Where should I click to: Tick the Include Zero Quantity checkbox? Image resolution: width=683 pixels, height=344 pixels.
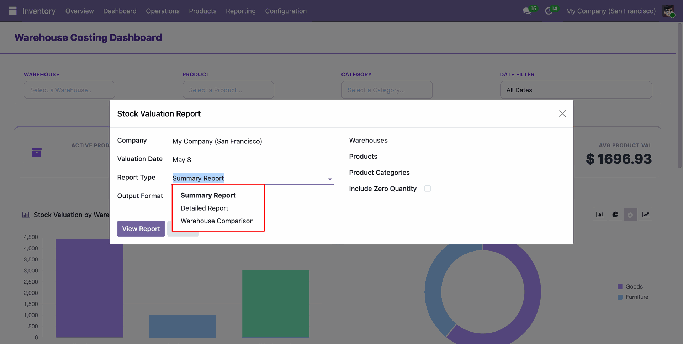pyautogui.click(x=427, y=189)
